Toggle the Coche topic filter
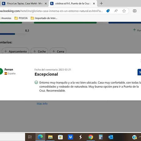The width and height of the screenshot is (141, 141). pyautogui.click(x=39, y=51)
